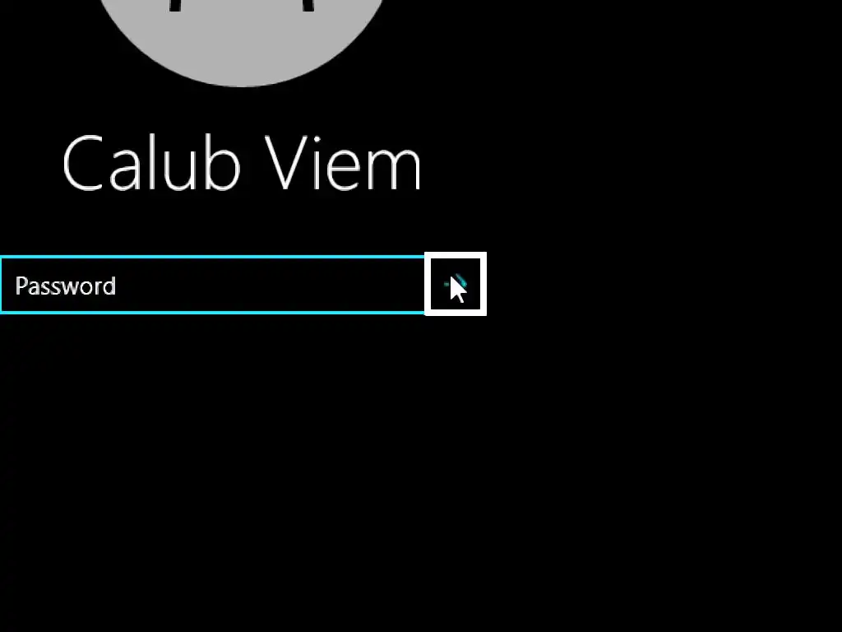Click the empty area inside the Password field
842x632 pixels.
click(269, 285)
